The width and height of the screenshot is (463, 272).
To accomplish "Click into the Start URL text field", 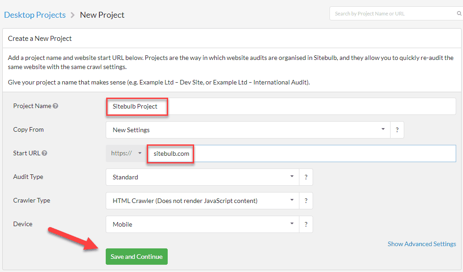I will [x=302, y=153].
